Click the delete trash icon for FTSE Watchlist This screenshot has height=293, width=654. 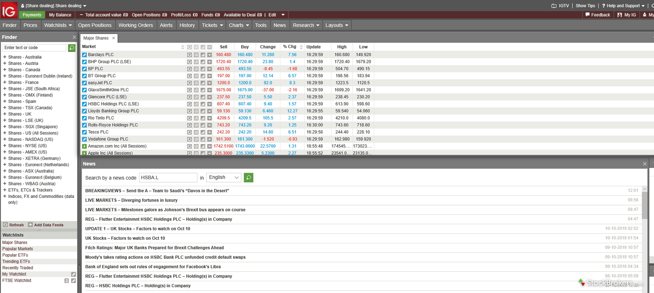click(67, 281)
